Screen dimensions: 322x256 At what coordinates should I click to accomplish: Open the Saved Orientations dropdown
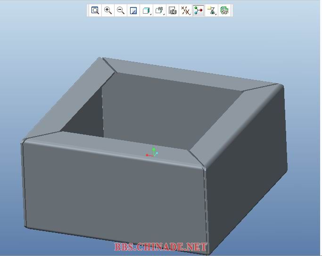pyautogui.click(x=159, y=10)
